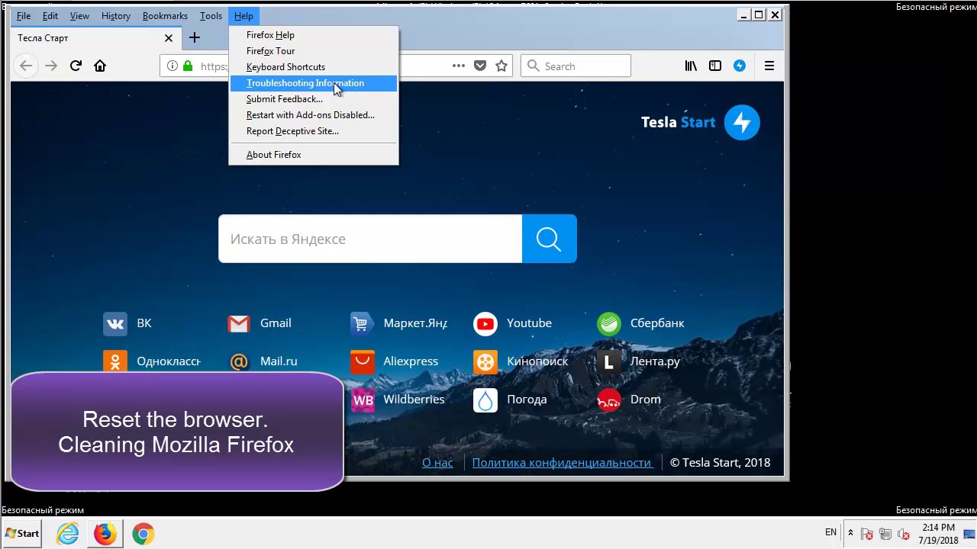Click the tray volume speaker icon
The width and height of the screenshot is (977, 549).
(903, 535)
